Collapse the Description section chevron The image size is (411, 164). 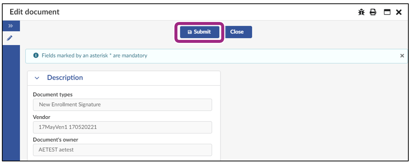[37, 78]
